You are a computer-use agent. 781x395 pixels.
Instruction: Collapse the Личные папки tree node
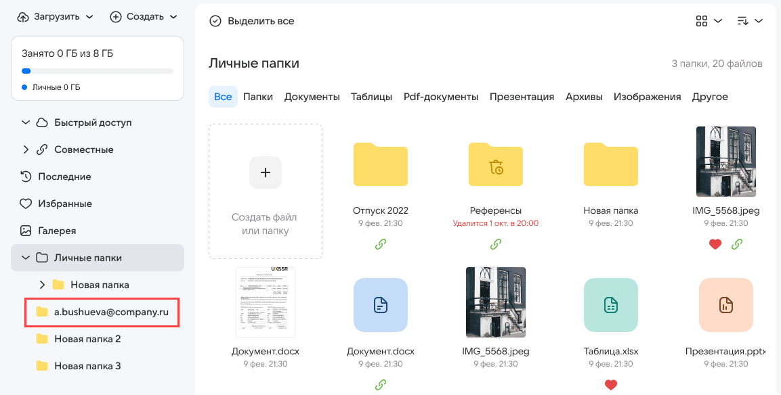coord(26,258)
